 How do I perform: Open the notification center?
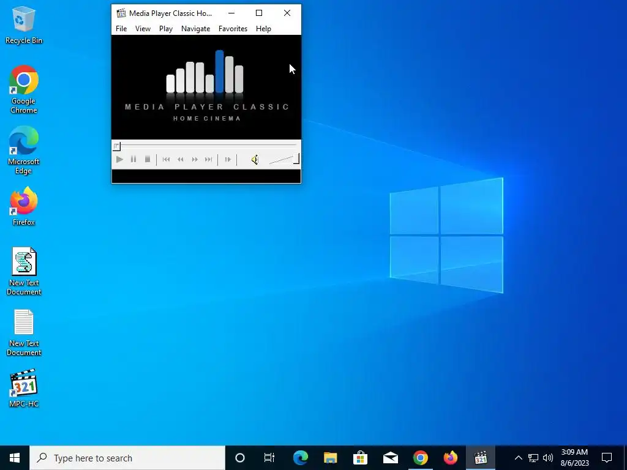coord(607,458)
